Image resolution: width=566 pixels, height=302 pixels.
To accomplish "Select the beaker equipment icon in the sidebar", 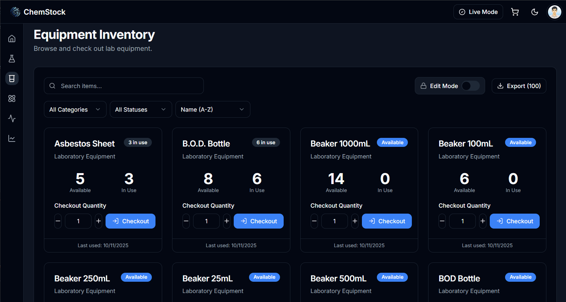I will click(x=12, y=79).
